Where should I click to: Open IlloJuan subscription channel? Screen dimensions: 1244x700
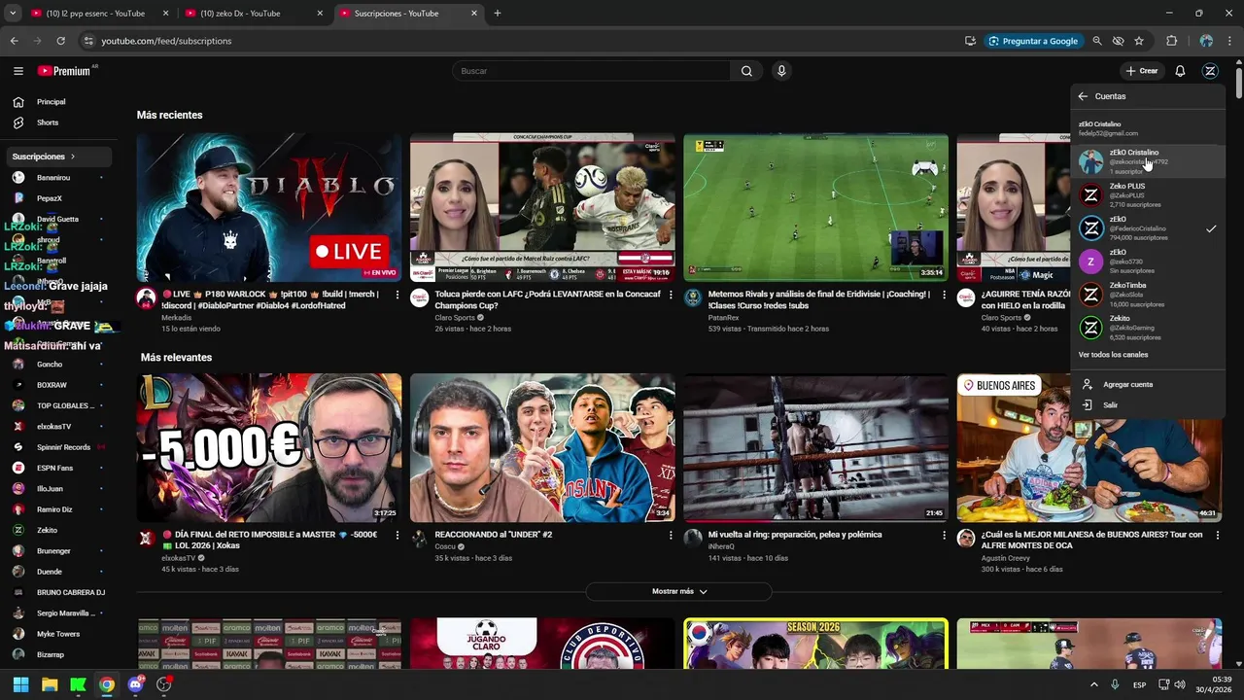tap(56, 489)
